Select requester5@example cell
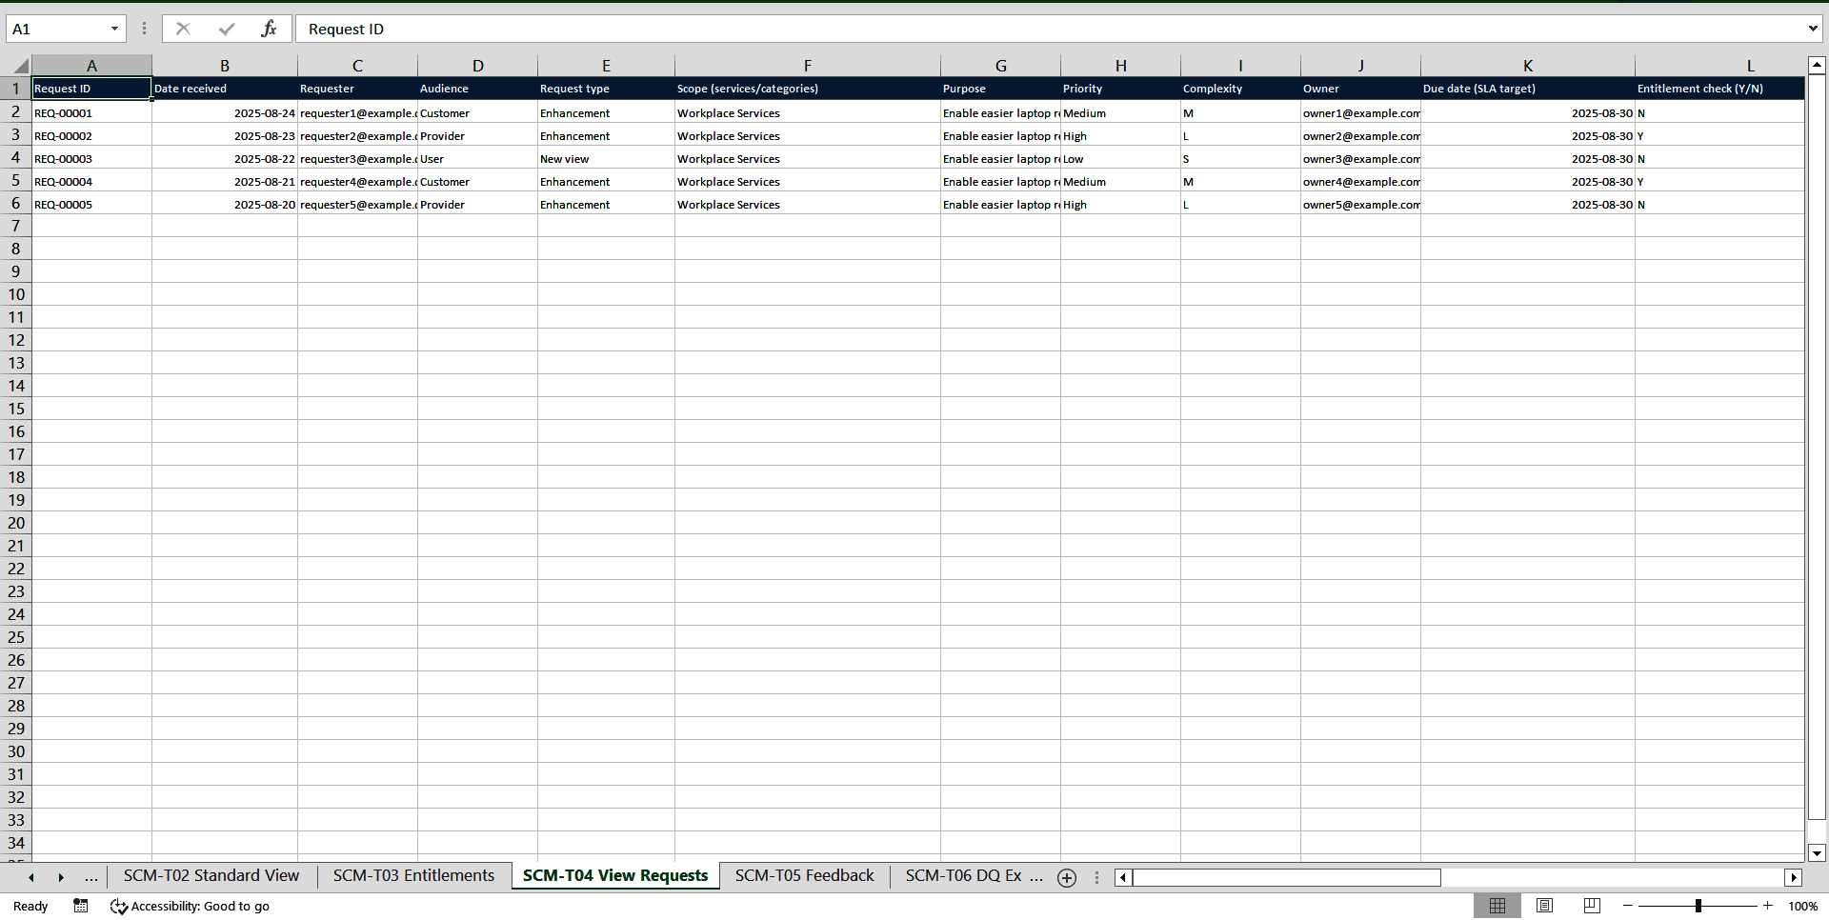 pyautogui.click(x=357, y=205)
